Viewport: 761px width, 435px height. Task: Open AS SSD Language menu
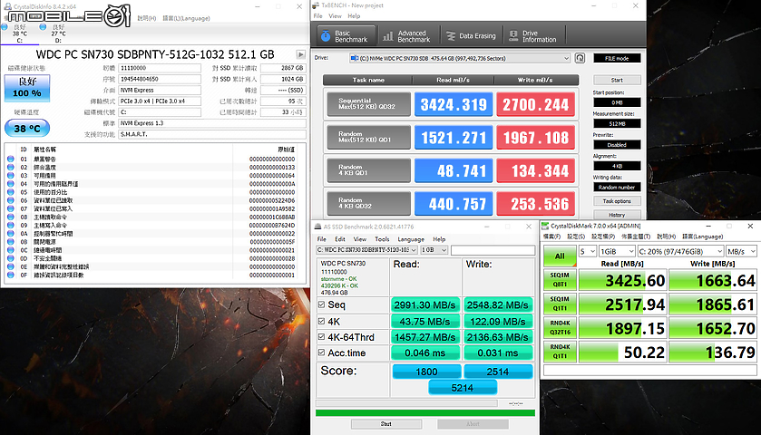411,239
